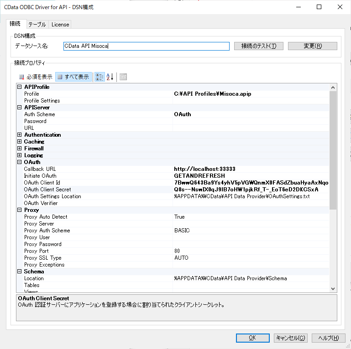
Task: Collapse the Schema category
Action: (x=20, y=272)
